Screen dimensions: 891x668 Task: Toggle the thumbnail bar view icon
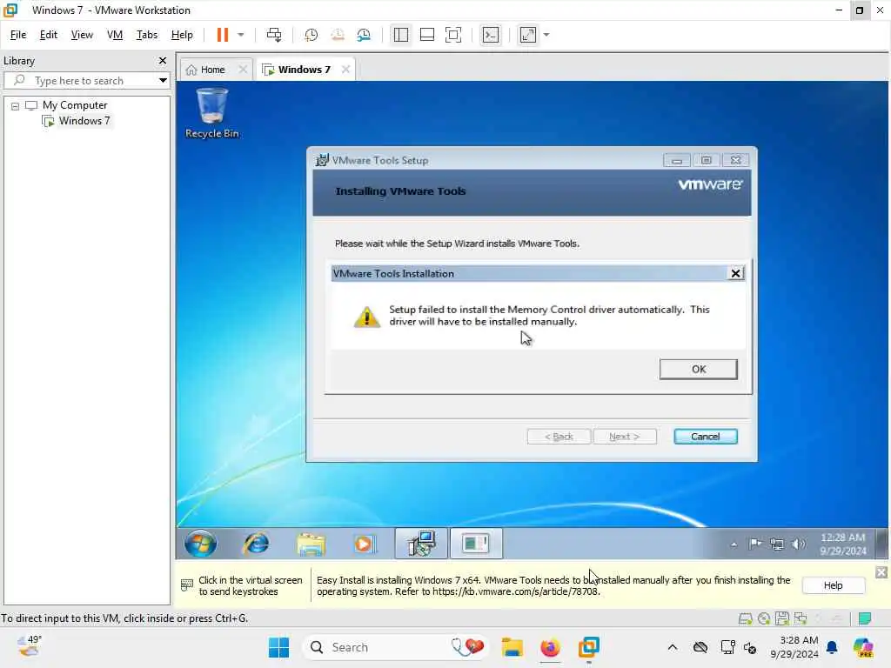coord(426,35)
